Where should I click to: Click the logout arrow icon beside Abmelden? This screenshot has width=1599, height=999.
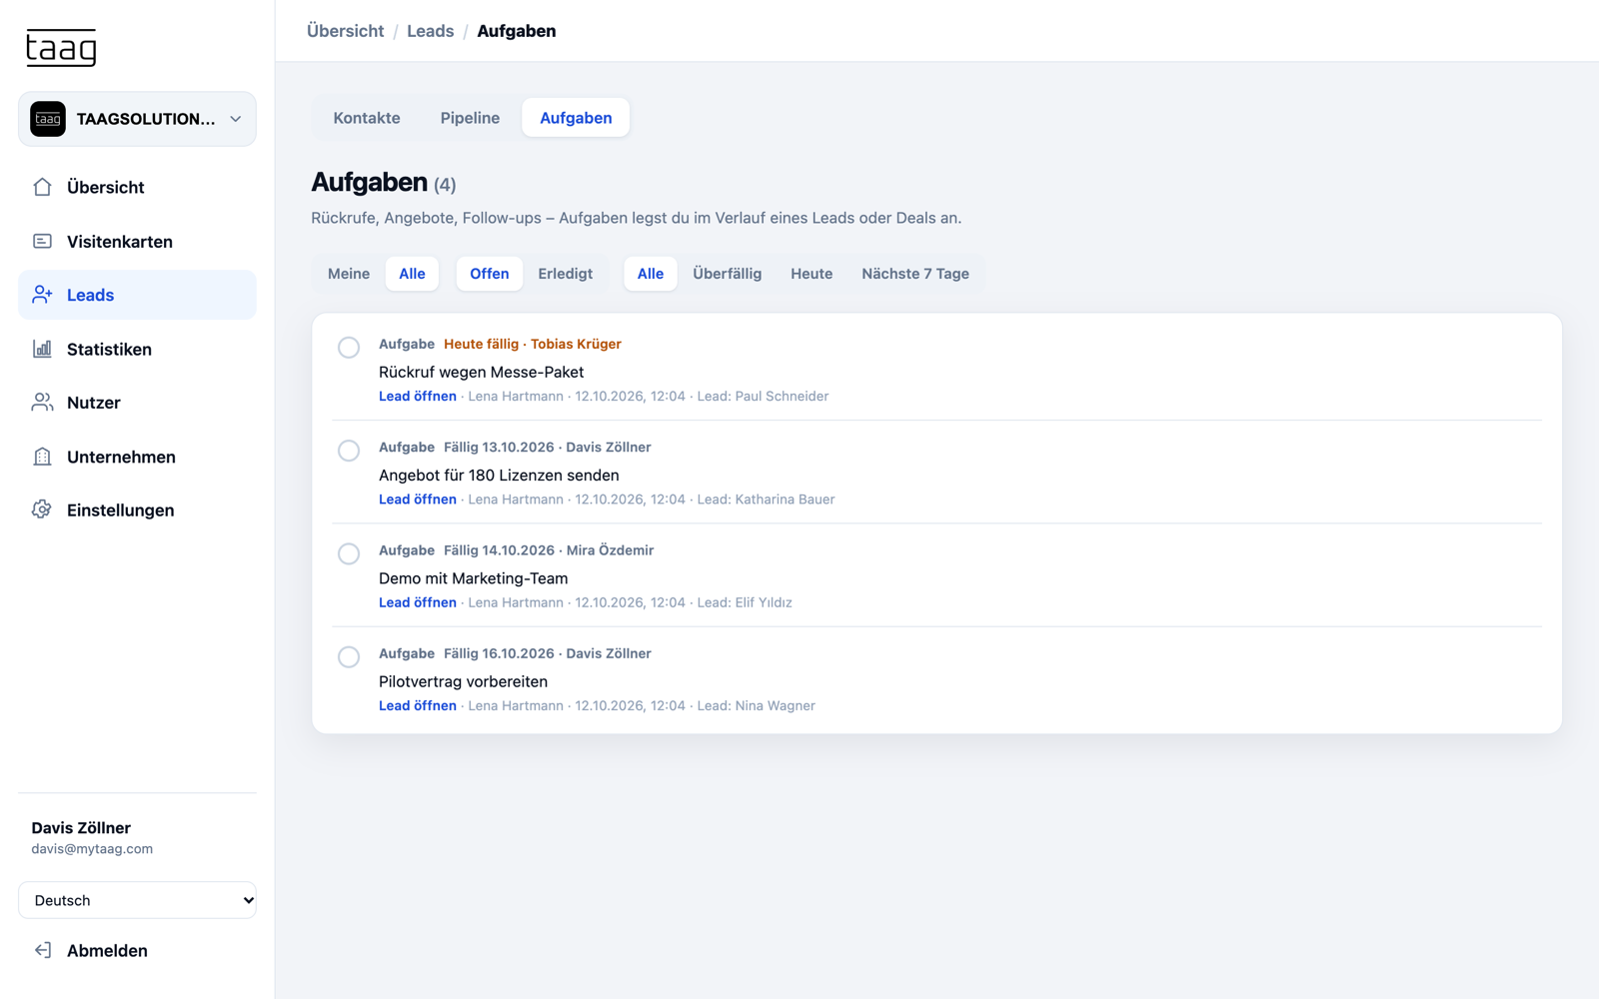click(42, 950)
